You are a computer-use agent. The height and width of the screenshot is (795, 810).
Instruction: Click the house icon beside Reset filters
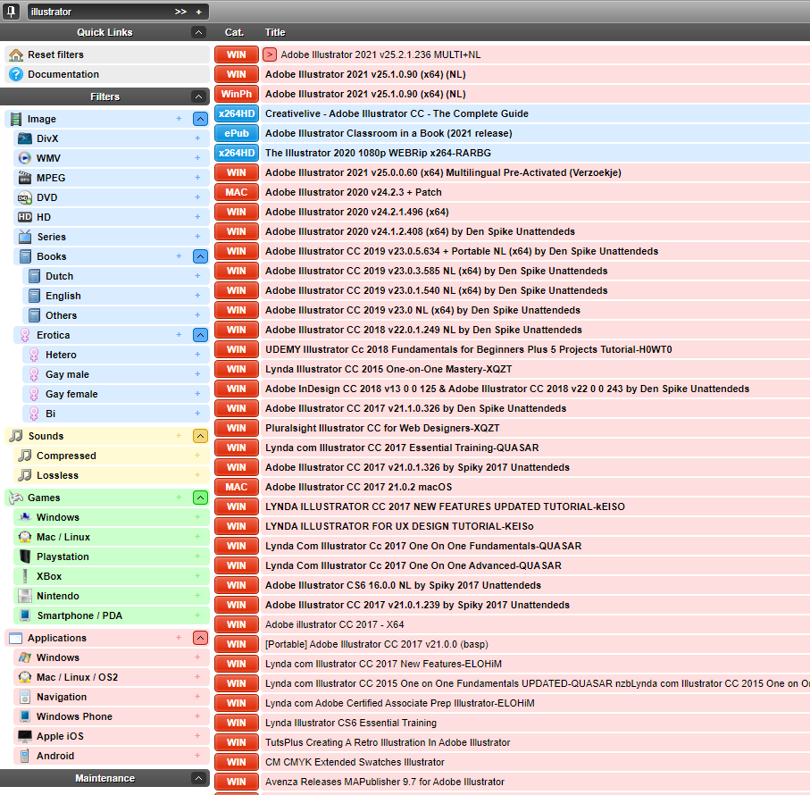pos(16,54)
